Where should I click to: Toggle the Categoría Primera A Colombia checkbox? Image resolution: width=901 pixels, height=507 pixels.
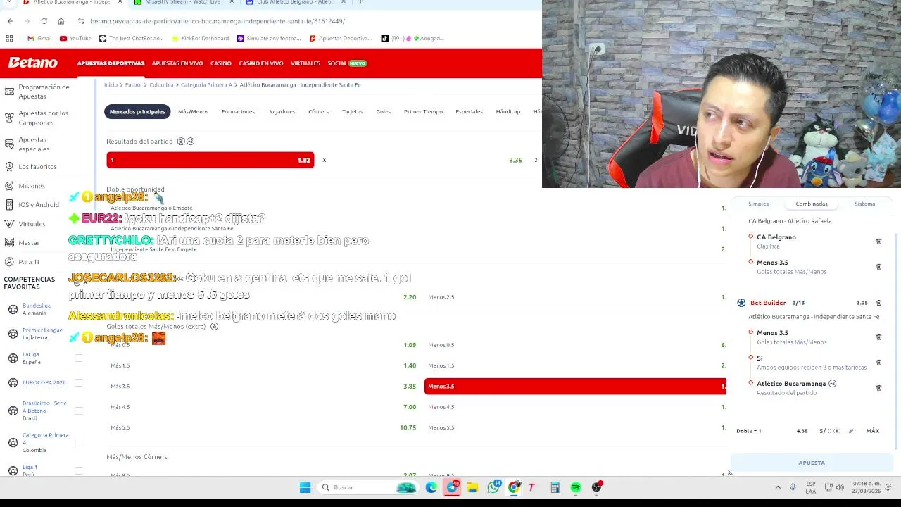79,442
